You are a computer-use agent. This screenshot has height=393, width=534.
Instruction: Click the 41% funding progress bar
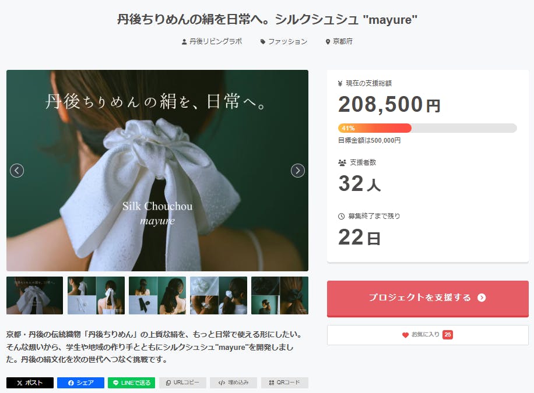[427, 128]
